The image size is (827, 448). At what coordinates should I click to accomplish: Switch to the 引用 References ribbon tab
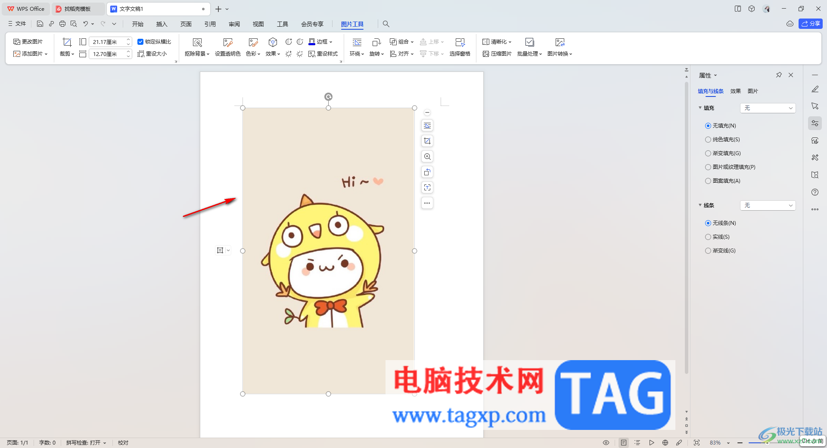[x=210, y=24]
